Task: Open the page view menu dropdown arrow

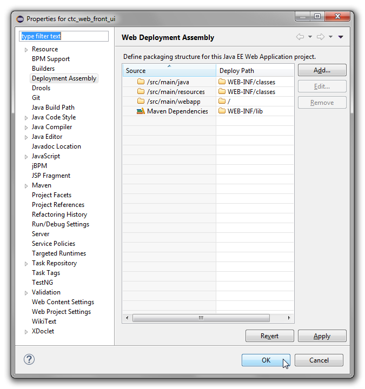Action: [341, 37]
